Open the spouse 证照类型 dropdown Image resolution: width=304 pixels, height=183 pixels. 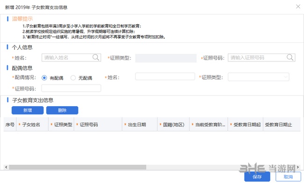point(259,77)
